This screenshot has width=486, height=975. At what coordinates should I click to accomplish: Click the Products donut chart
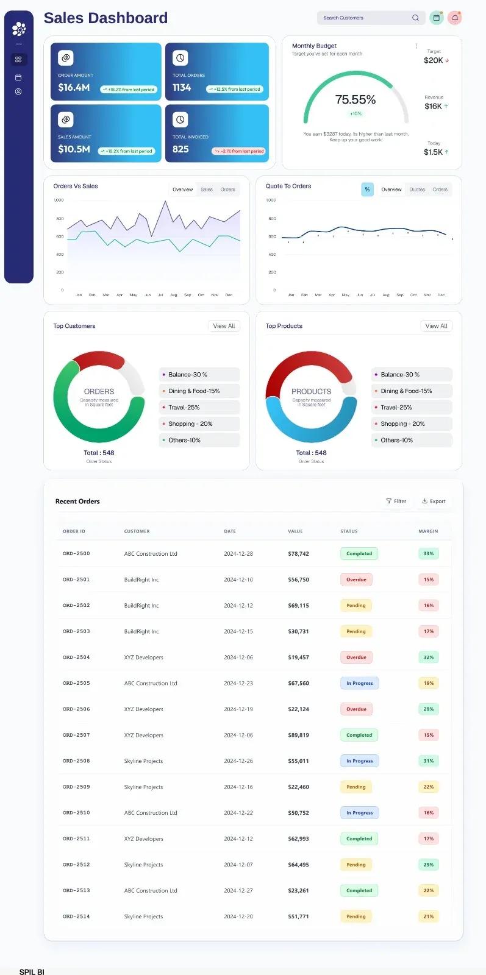pos(311,397)
